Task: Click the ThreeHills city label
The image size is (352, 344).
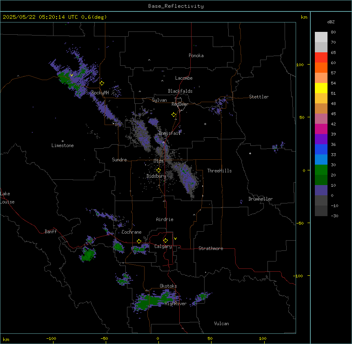Action: [x=219, y=171]
